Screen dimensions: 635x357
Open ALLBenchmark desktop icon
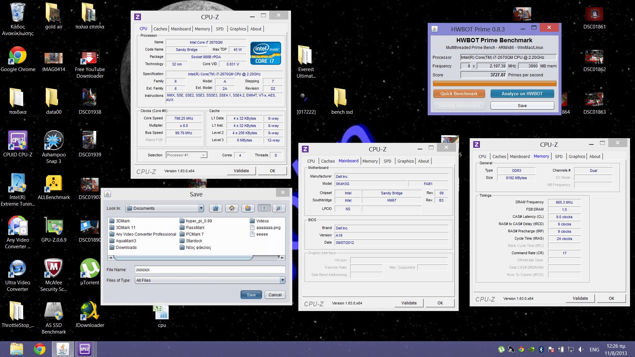pos(54,187)
